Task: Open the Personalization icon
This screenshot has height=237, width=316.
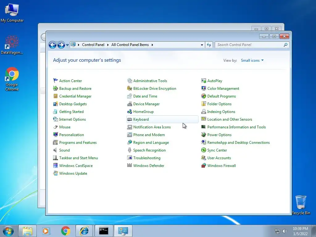Action: click(x=56, y=135)
